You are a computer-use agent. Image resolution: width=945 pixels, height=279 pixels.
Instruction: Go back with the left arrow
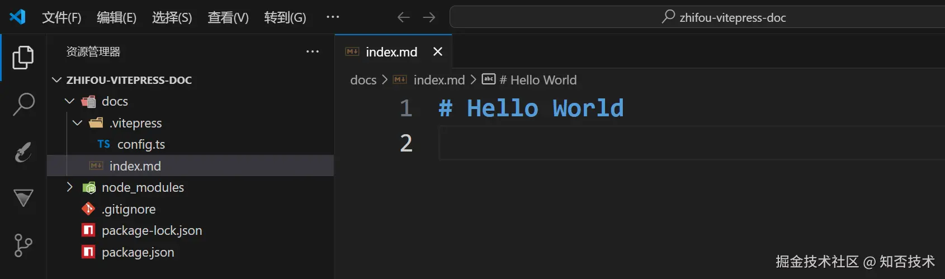click(403, 17)
